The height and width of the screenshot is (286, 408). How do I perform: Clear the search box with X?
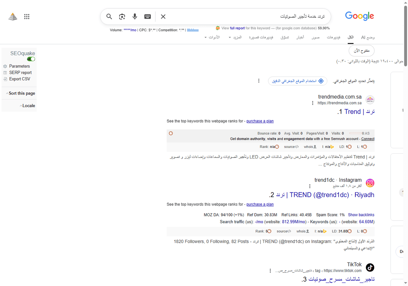(163, 17)
